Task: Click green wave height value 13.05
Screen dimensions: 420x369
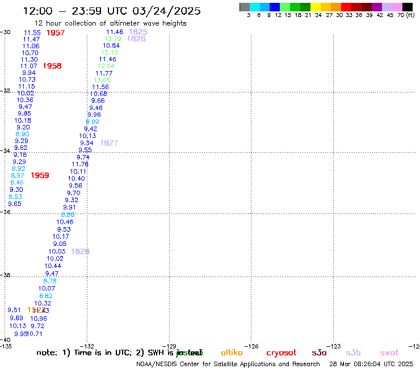Action: pyautogui.click(x=102, y=80)
